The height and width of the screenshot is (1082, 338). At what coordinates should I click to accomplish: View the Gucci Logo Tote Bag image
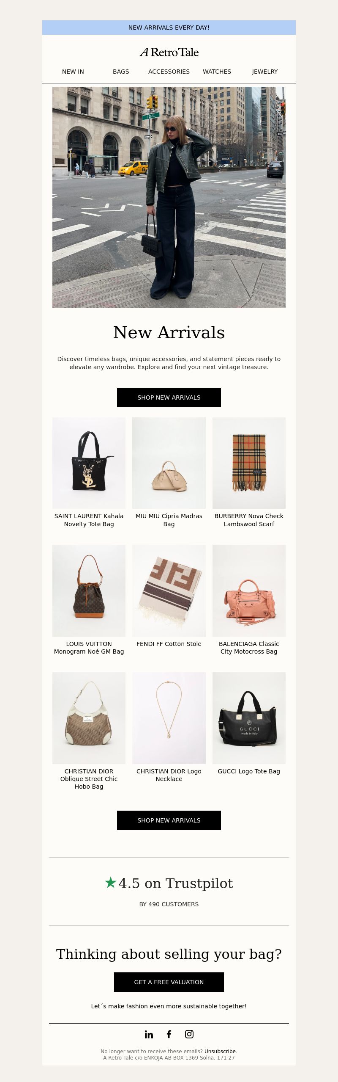click(x=249, y=718)
